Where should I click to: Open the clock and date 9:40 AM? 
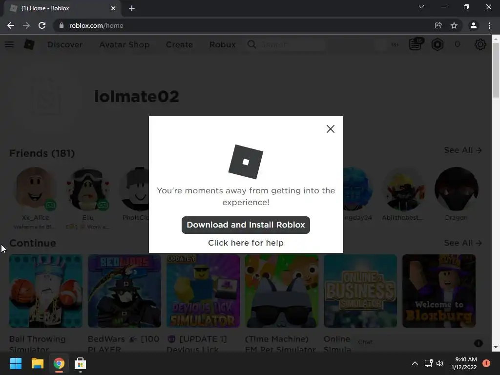coord(464,363)
